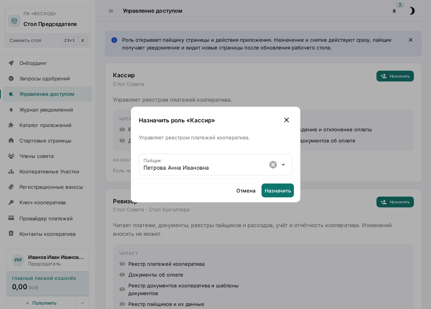Click the Контакты кооператива contacts icon
The width and height of the screenshot is (432, 309).
(11, 234)
